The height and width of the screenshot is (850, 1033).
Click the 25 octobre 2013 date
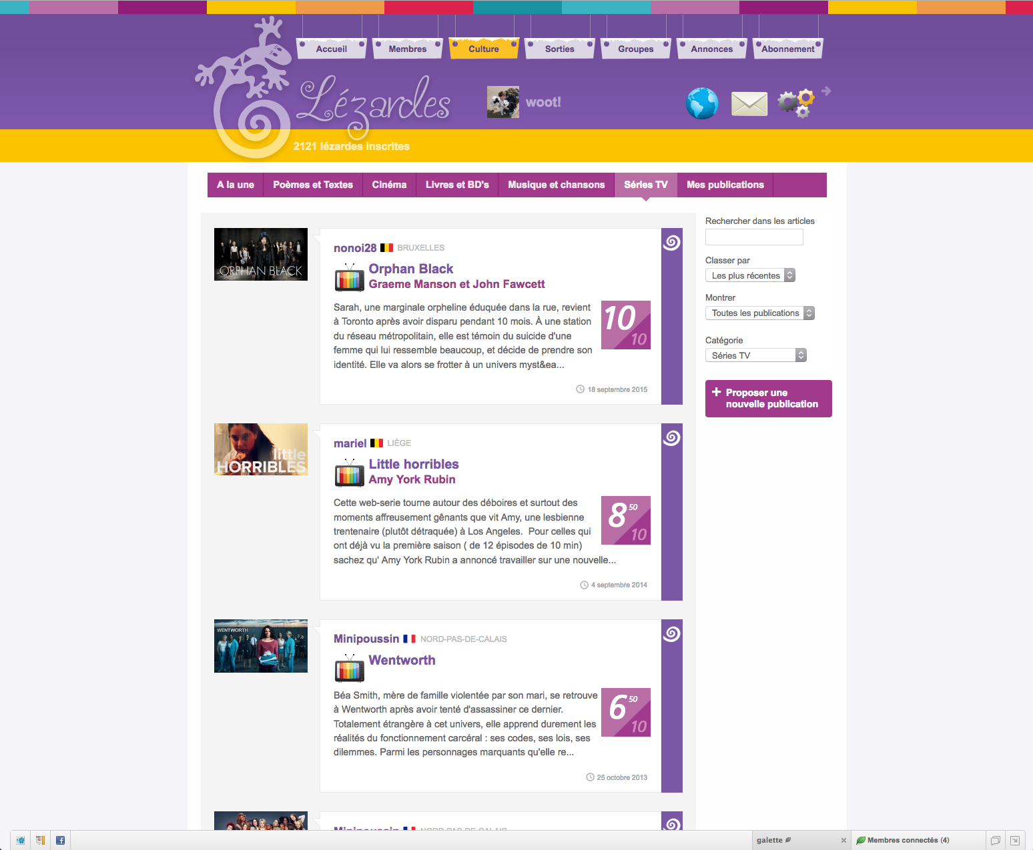[622, 777]
